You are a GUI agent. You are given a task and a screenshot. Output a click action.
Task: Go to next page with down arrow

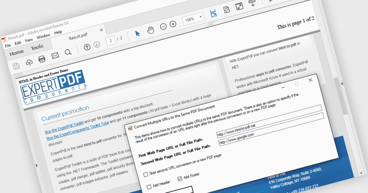click(x=97, y=45)
